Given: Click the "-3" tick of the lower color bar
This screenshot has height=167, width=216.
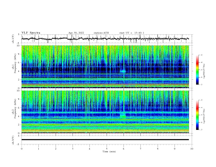Looking at the screenshot, I should 201,100.
